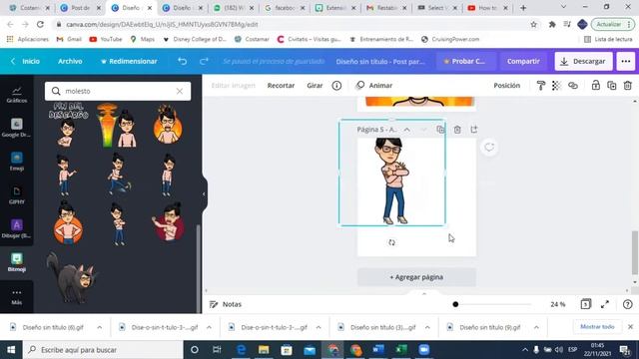Open the GIPHY sidebar panel
Viewport: 639px width, 359px height.
(17, 195)
